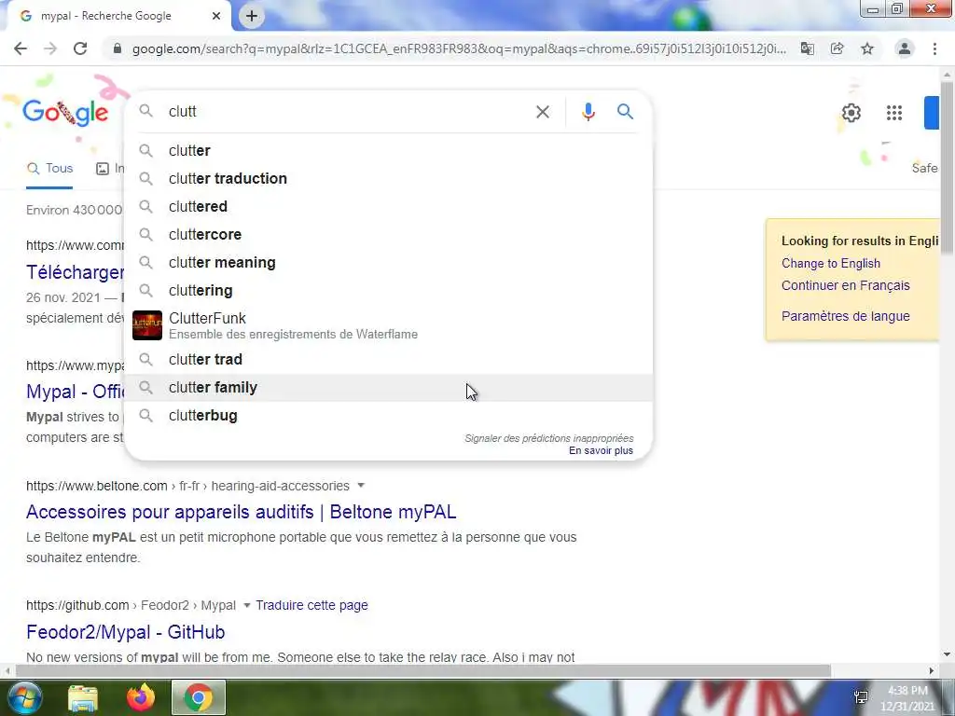View site padlock information
Screen dimensions: 955x716
pos(118,48)
